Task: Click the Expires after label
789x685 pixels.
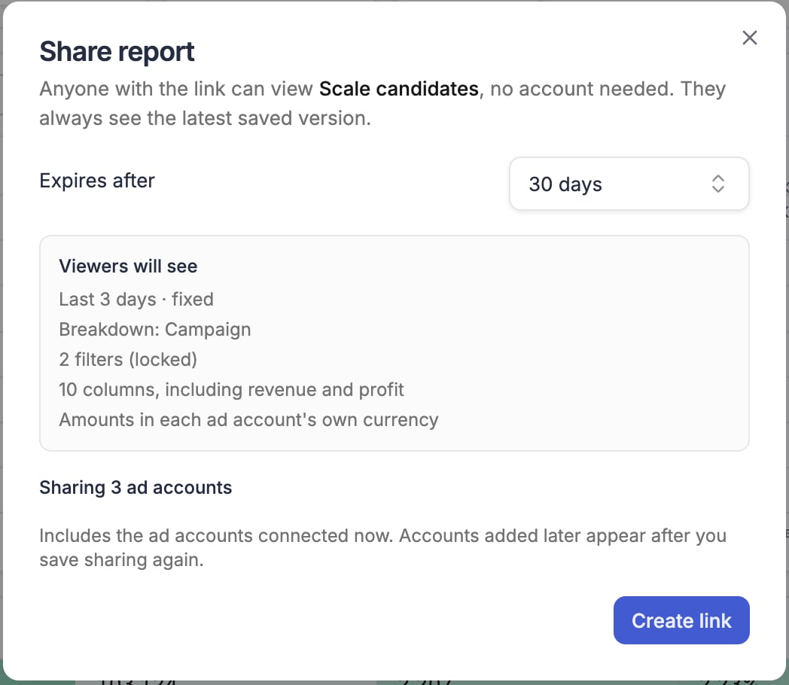Action: 97,181
